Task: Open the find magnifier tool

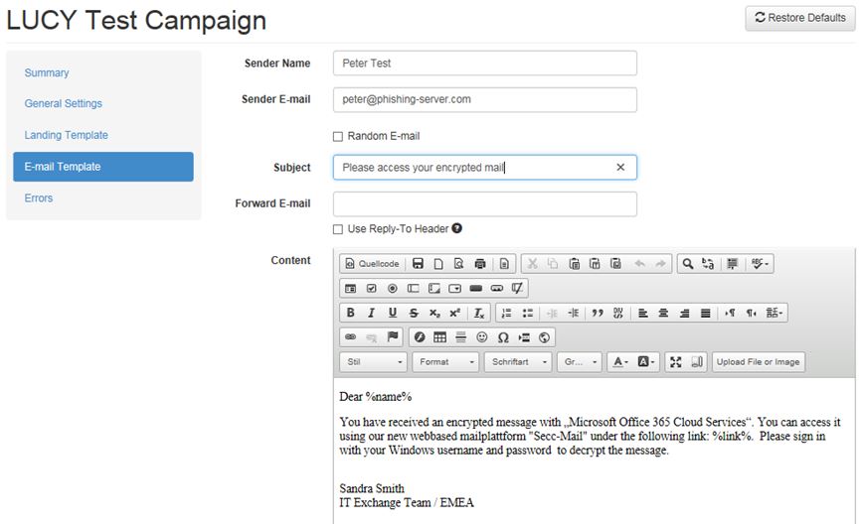Action: [687, 264]
